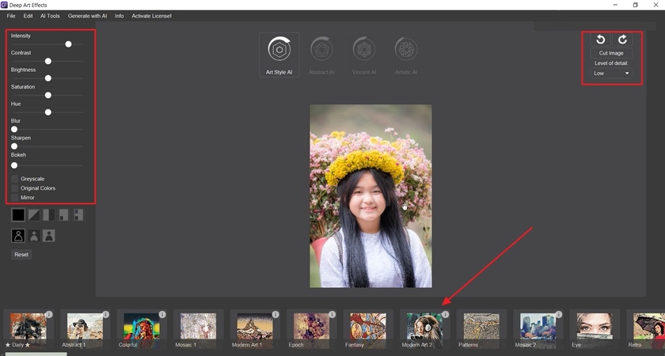
Task: Choose the double inset comparison view
Action: tap(78, 215)
